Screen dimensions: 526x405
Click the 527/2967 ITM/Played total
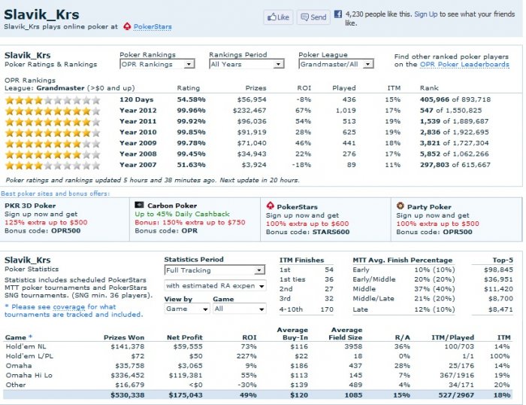(x=456, y=395)
